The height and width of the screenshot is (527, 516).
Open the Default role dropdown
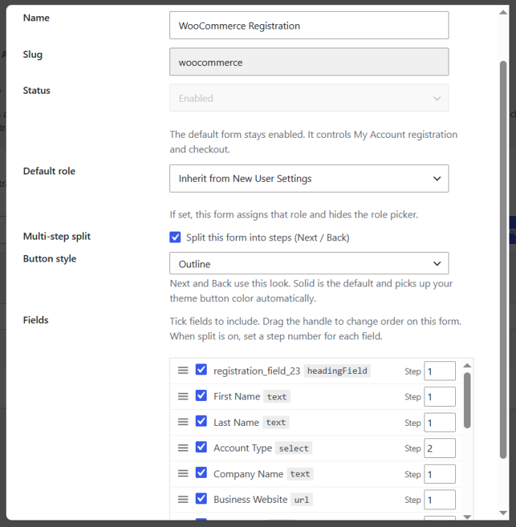point(309,178)
